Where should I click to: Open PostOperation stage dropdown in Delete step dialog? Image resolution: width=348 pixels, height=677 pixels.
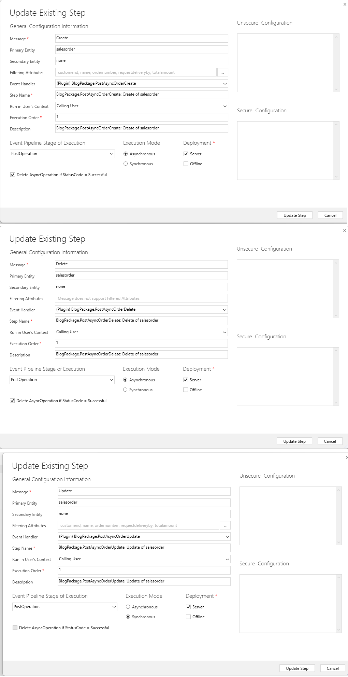(62, 380)
